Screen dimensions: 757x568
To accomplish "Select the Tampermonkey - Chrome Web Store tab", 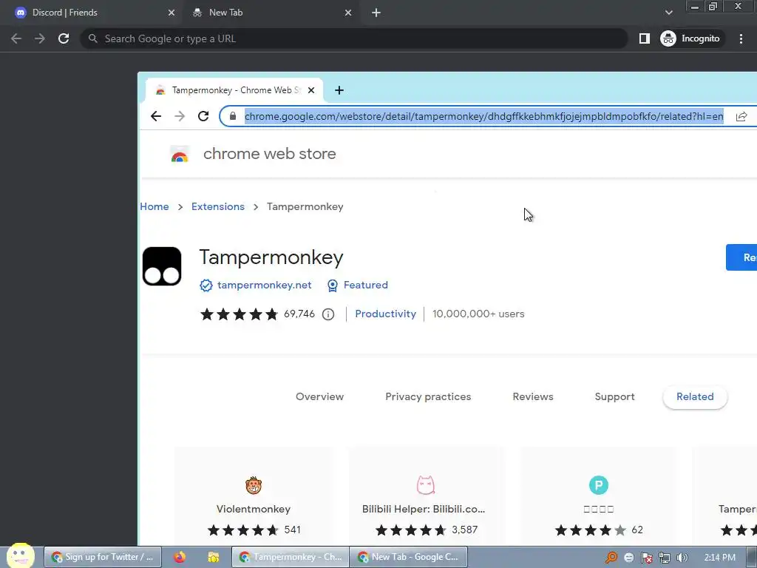I will [234, 90].
